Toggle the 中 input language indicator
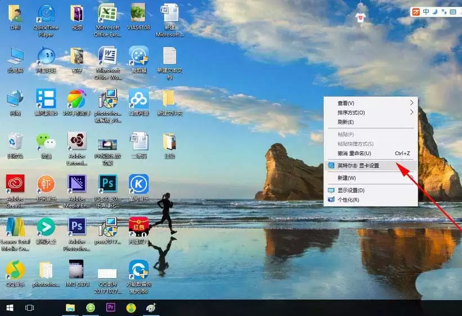 tap(426, 11)
